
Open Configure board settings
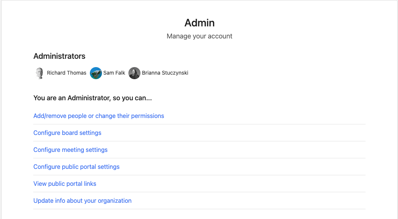point(67,133)
